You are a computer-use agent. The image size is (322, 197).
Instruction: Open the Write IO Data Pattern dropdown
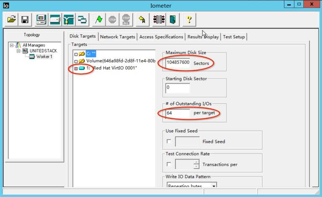pos(214,185)
